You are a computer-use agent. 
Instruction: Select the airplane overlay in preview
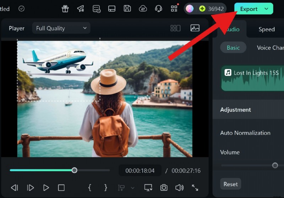coord(58,61)
